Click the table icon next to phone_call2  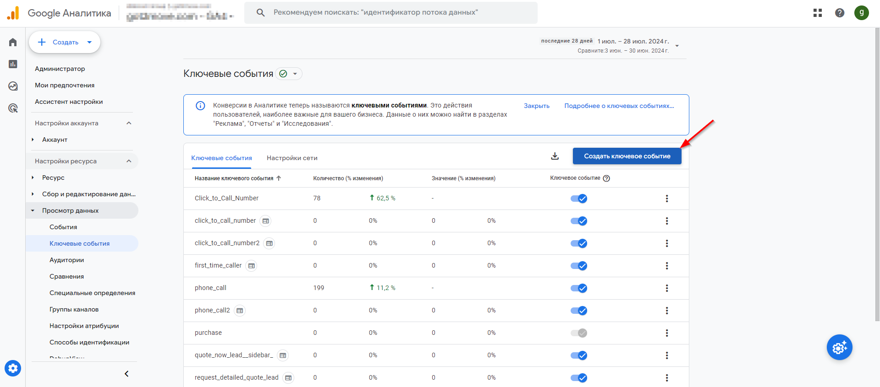pos(240,311)
